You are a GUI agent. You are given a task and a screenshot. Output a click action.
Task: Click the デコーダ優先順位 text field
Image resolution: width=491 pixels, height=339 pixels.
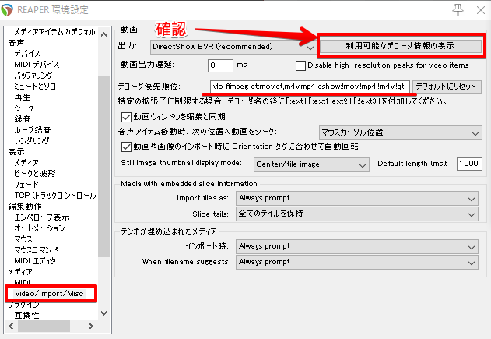coord(310,87)
